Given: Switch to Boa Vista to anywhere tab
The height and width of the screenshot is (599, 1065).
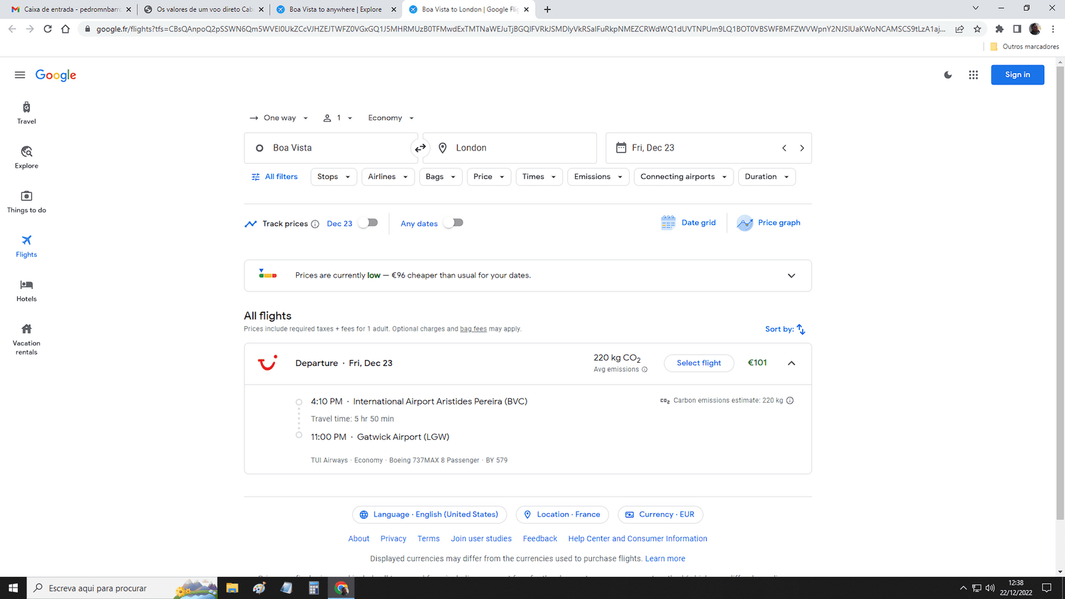Looking at the screenshot, I should tap(336, 9).
